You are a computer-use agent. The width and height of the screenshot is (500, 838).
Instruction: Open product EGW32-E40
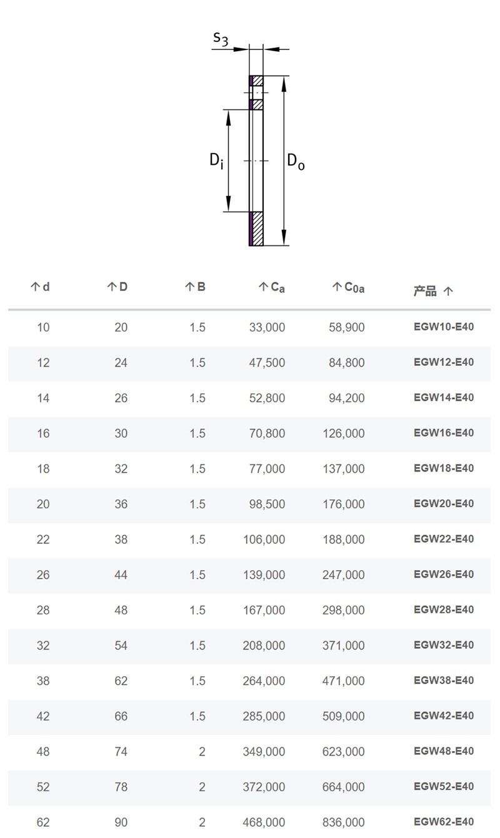pos(444,645)
